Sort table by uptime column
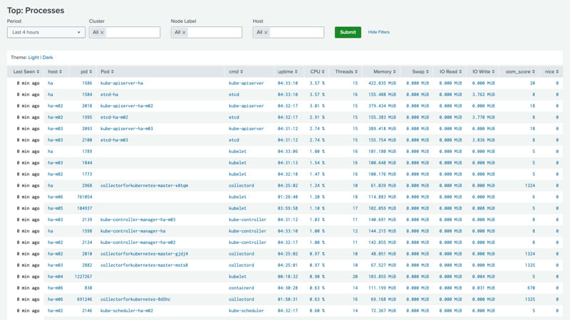 (x=288, y=72)
